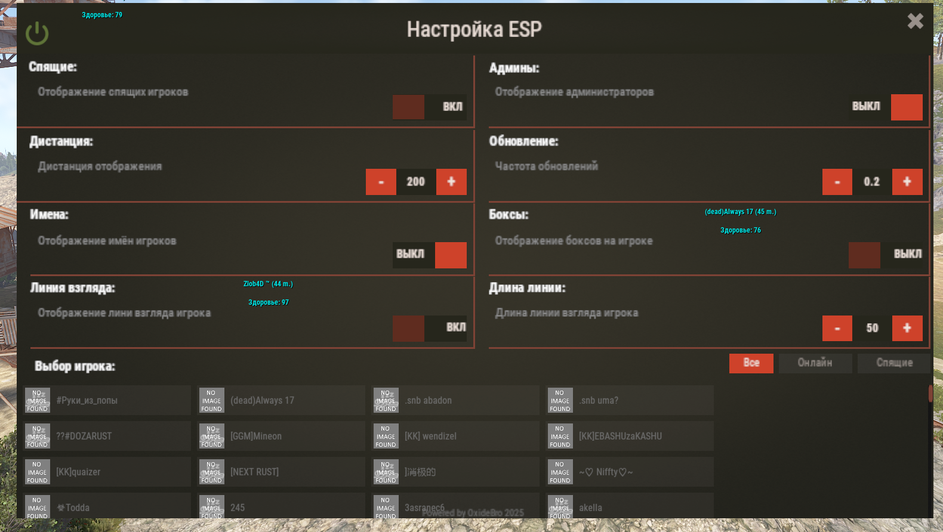The width and height of the screenshot is (943, 532).
Task: Toggle player names display switch
Action: [x=430, y=255]
